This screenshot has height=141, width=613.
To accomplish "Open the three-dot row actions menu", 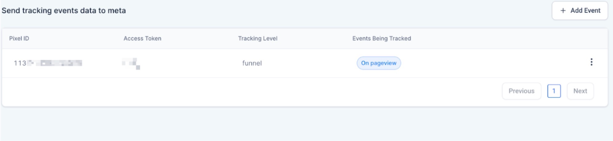I will click(591, 62).
